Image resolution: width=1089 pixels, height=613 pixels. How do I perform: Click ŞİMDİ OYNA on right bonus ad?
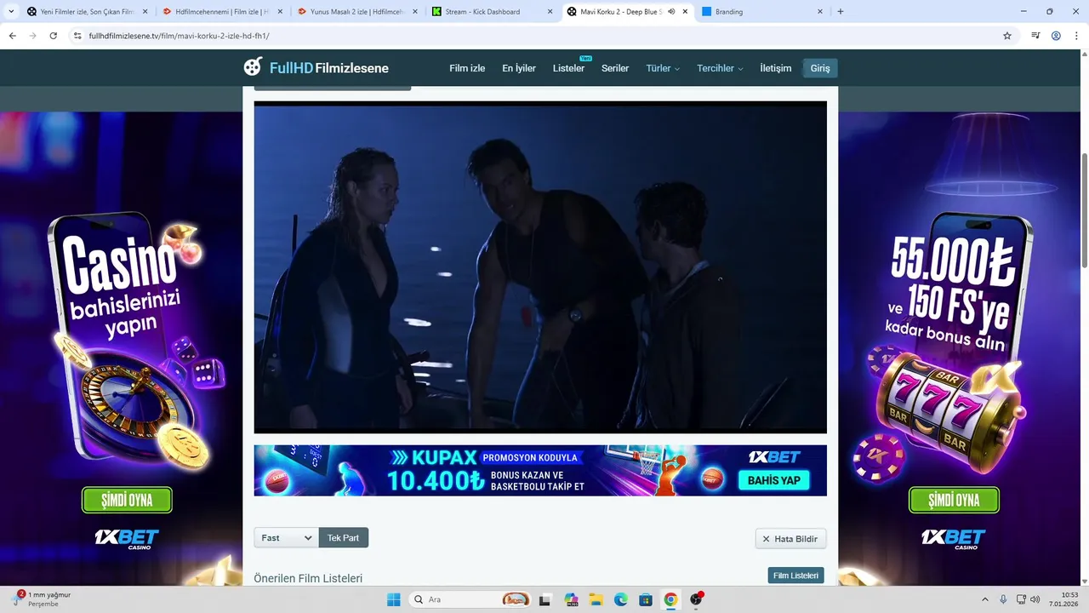point(954,500)
